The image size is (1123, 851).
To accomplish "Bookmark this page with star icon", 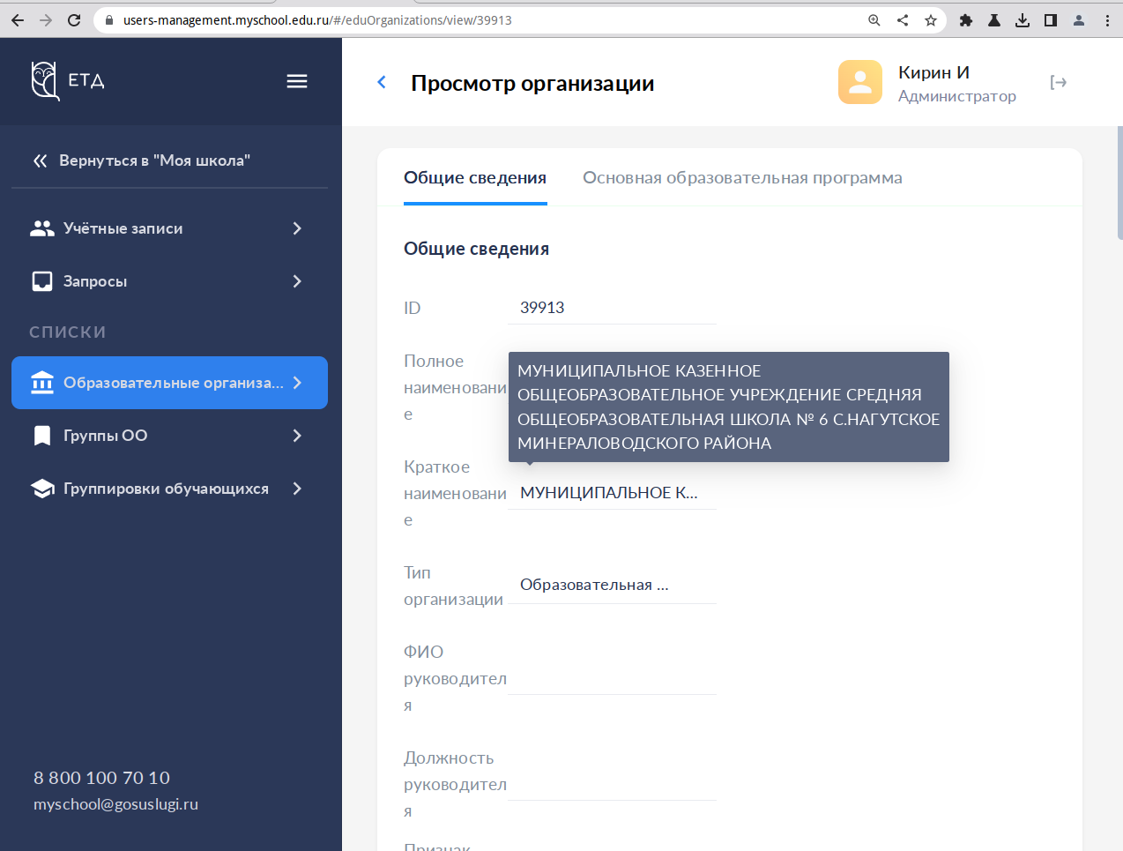I will pyautogui.click(x=931, y=20).
